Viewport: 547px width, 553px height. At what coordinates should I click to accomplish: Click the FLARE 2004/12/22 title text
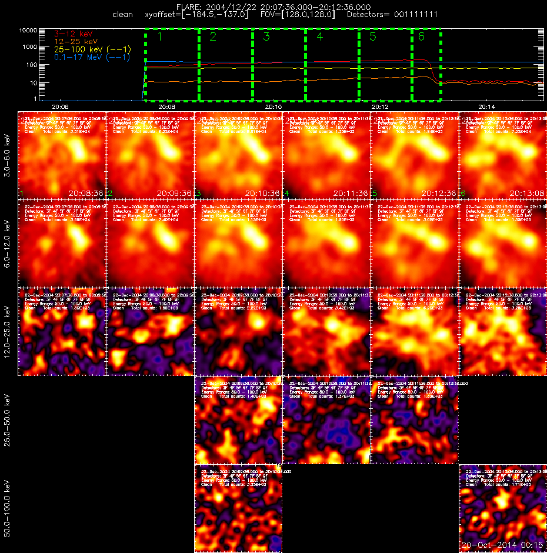273,7
